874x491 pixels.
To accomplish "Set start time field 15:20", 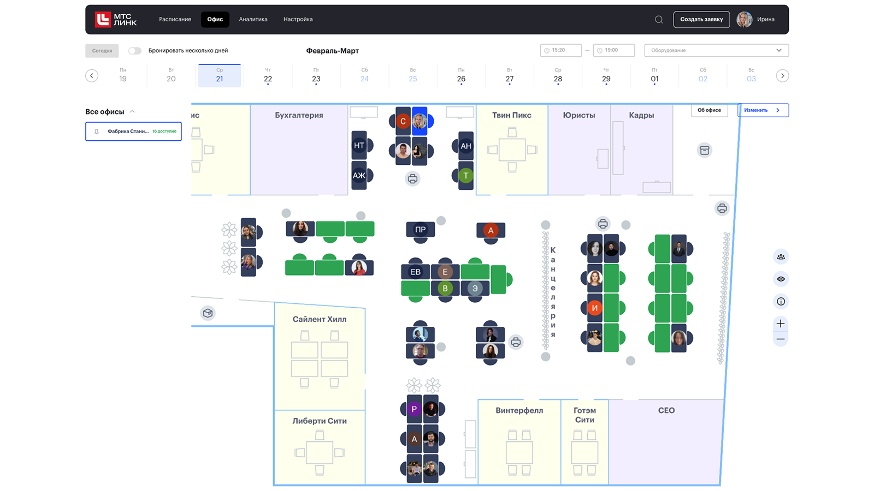I will coord(560,50).
